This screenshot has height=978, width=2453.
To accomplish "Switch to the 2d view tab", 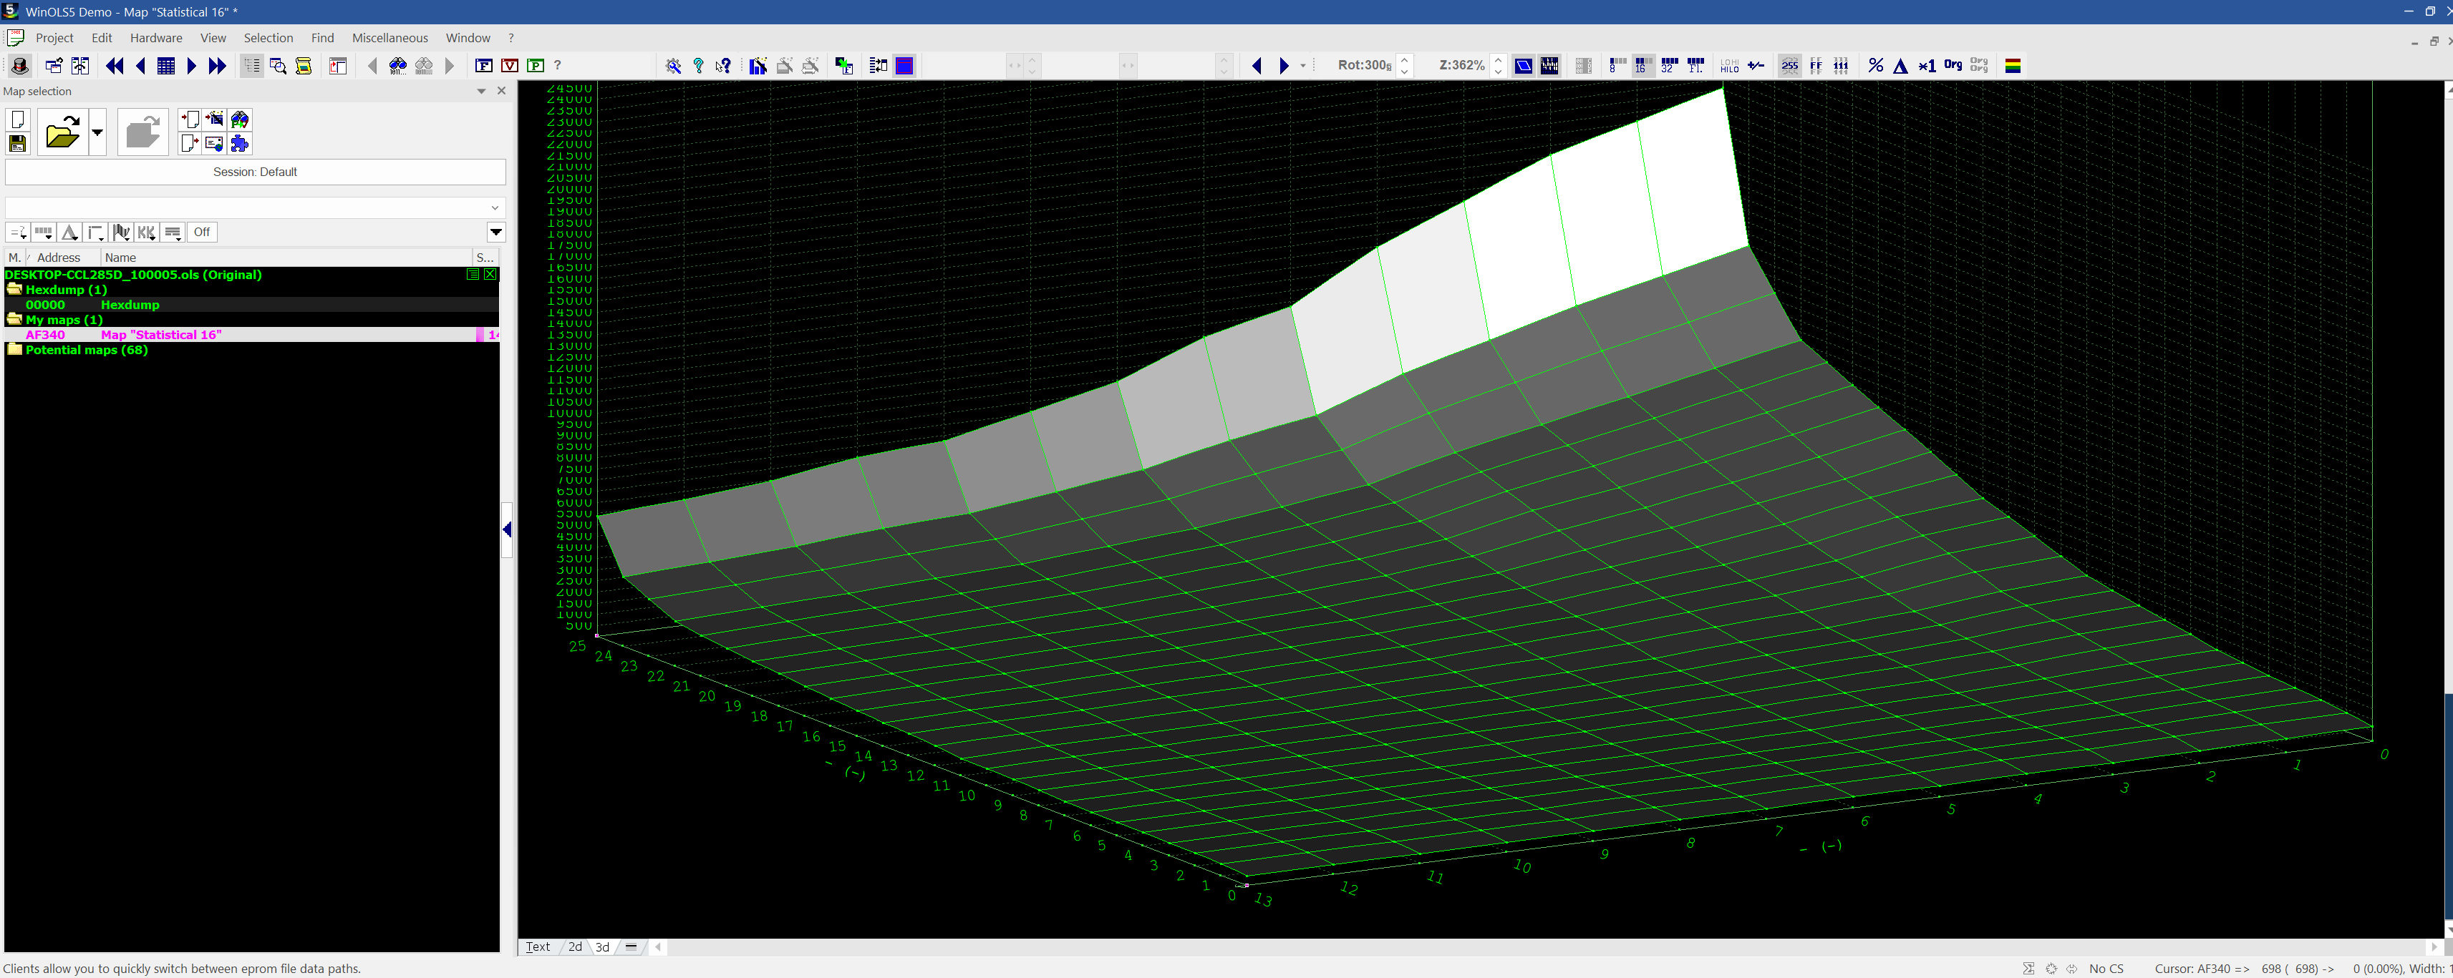I will (x=575, y=947).
